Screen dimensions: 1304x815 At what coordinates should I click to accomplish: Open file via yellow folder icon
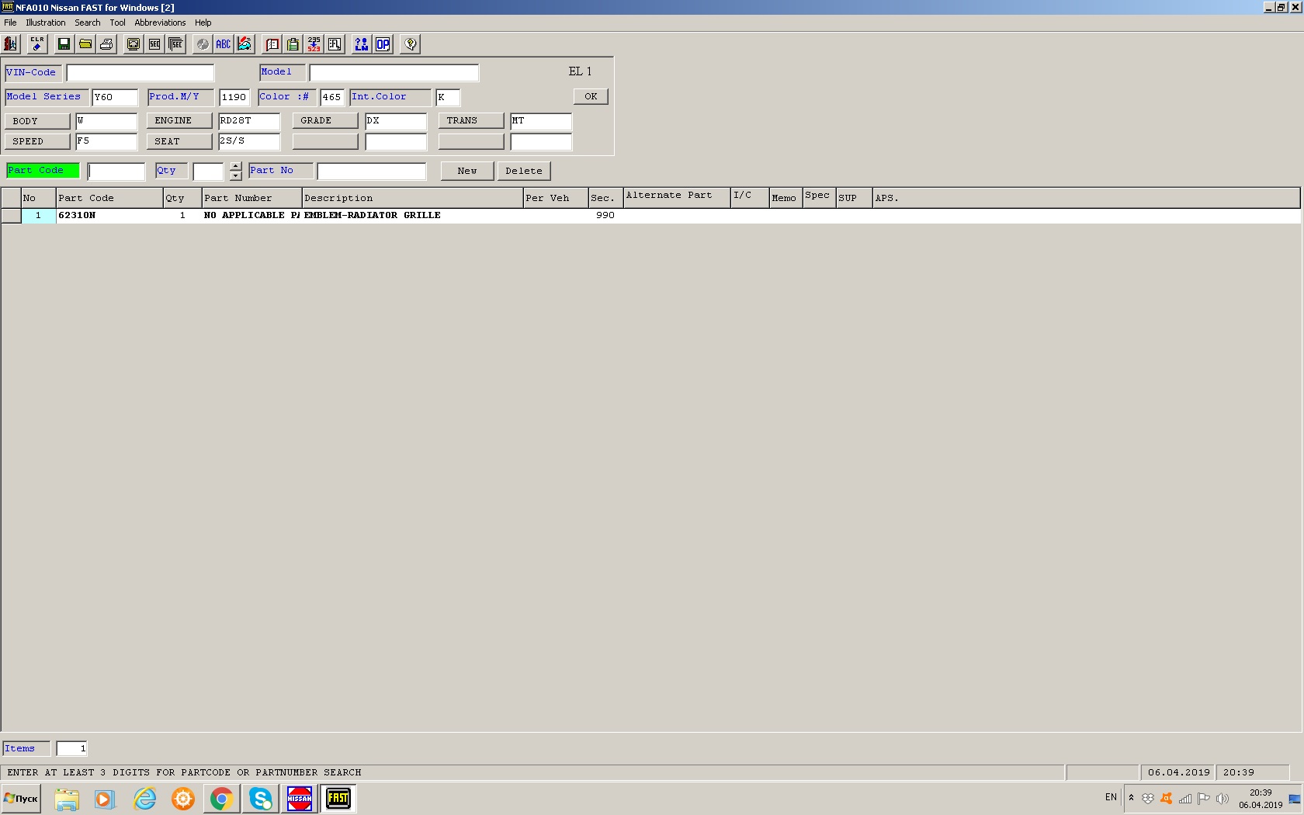point(85,44)
